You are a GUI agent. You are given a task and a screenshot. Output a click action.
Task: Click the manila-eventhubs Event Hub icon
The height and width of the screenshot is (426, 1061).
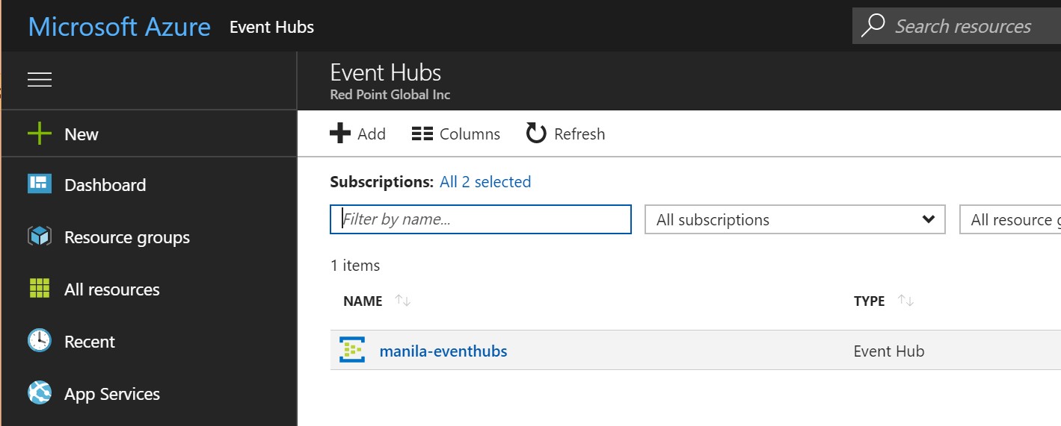(352, 350)
